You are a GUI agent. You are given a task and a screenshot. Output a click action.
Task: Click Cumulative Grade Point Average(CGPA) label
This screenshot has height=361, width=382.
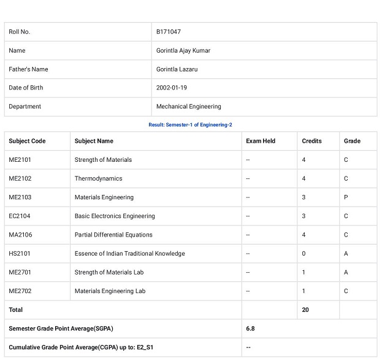click(x=81, y=348)
